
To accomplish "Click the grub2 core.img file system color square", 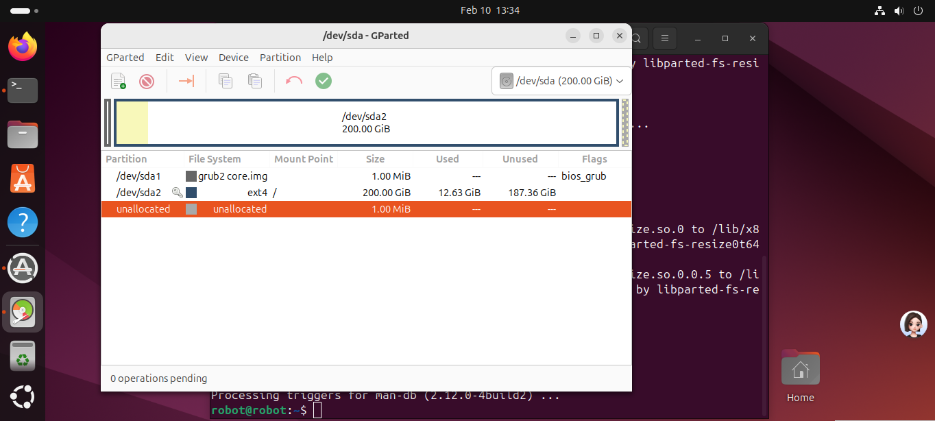I will (x=191, y=176).
